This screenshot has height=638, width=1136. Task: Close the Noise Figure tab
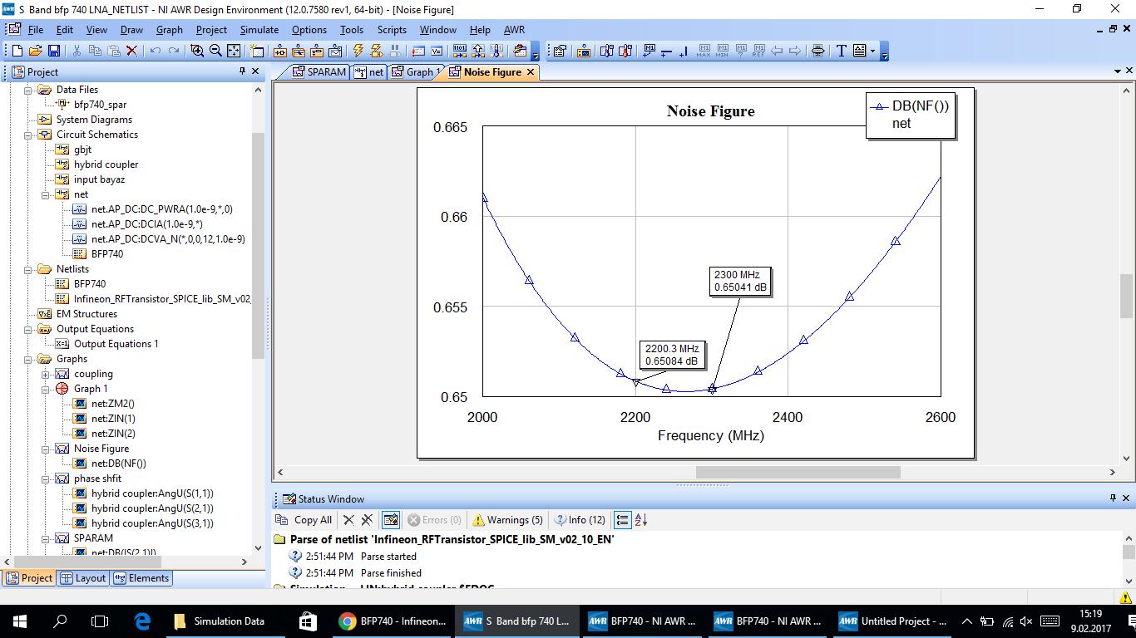531,72
